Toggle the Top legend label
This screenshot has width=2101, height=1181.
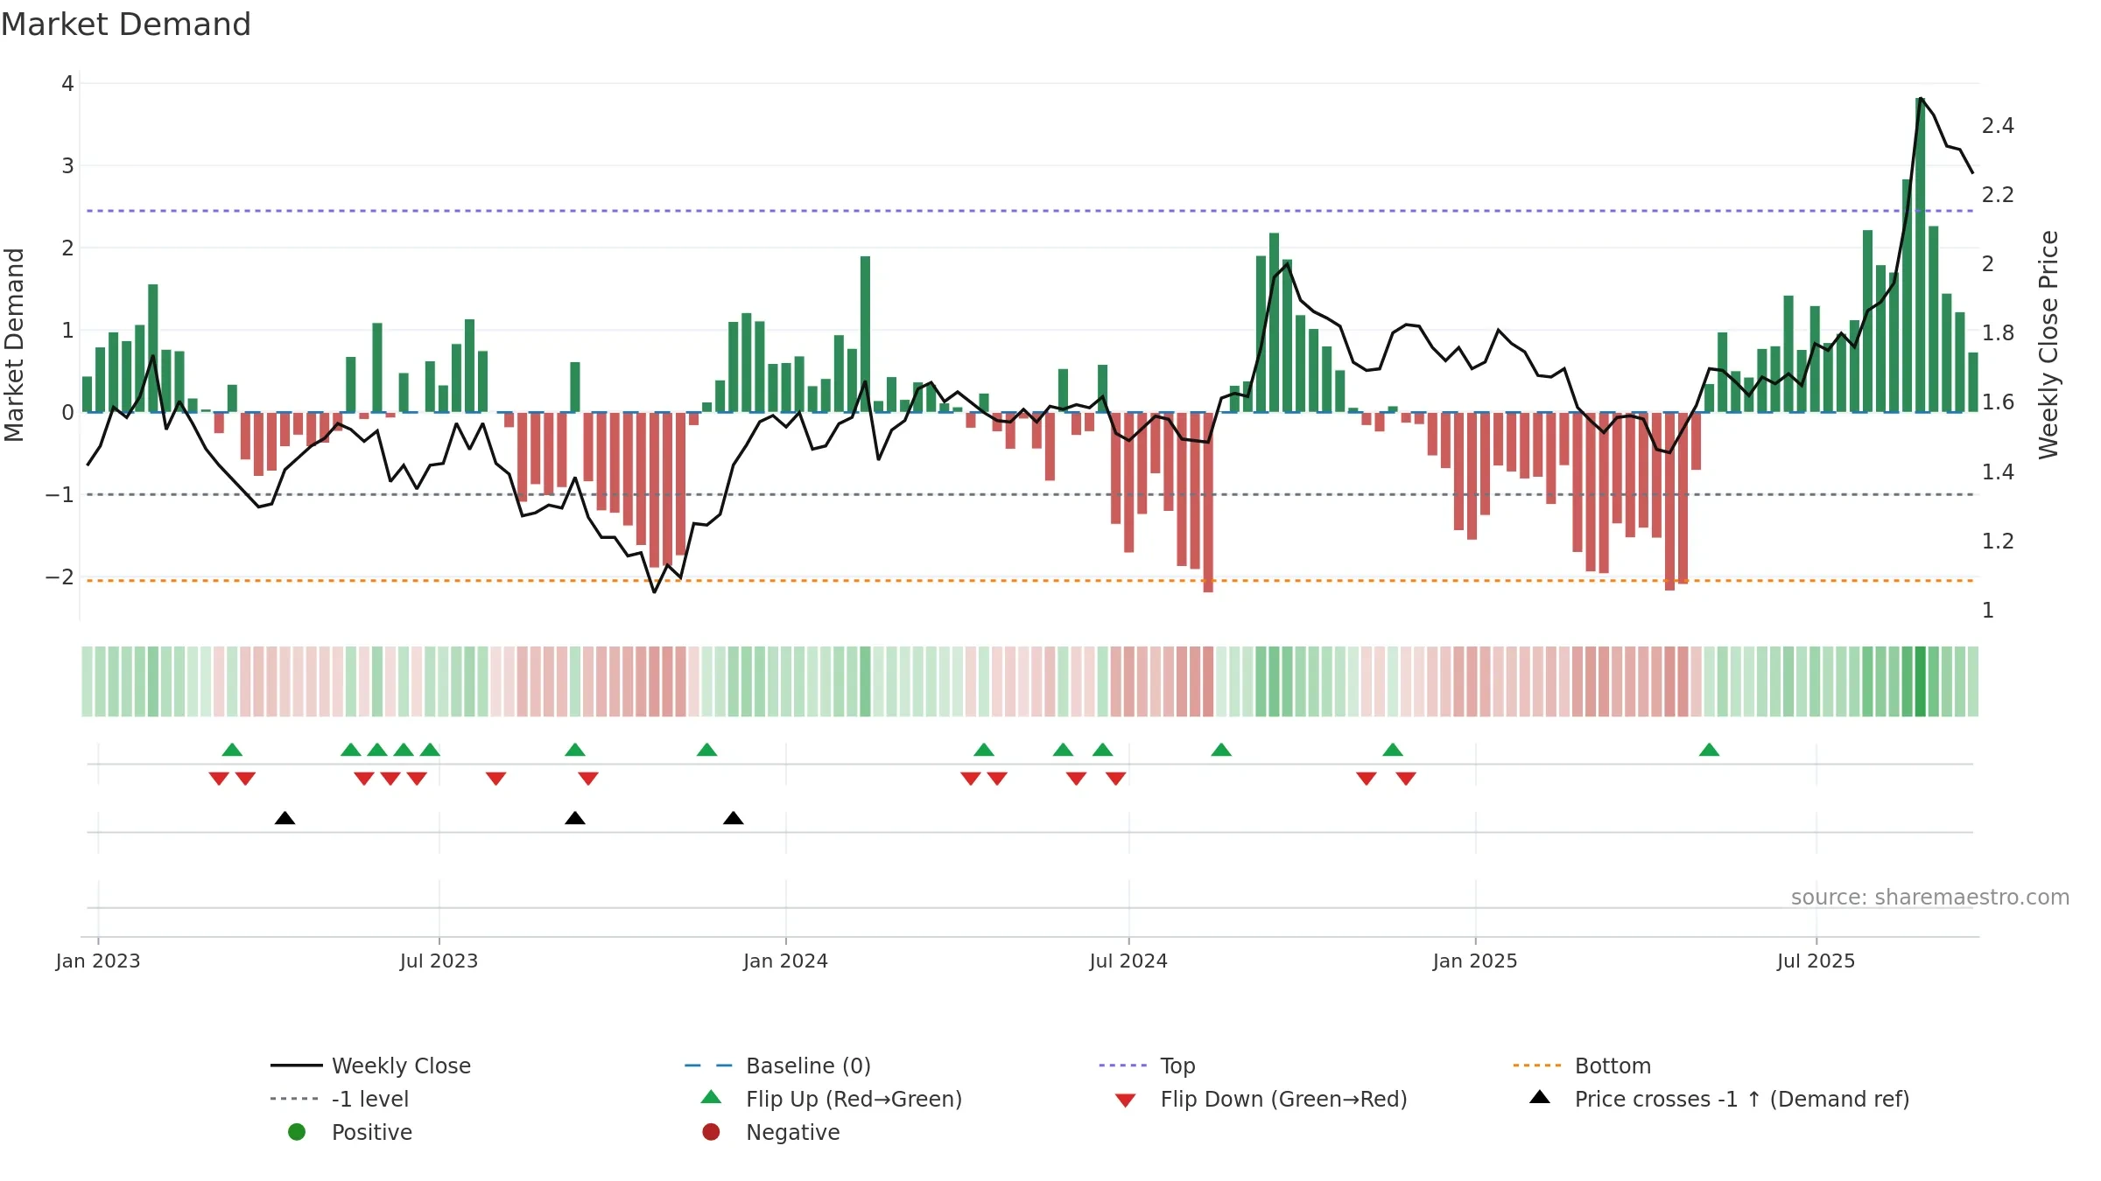[x=1177, y=1066]
